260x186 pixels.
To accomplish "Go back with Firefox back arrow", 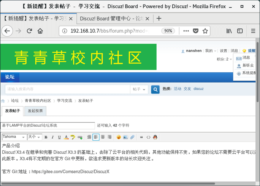I will 7,31.
